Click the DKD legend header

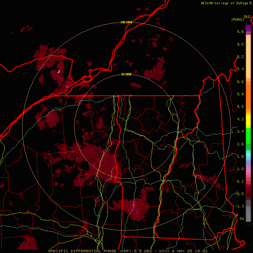coord(247,17)
